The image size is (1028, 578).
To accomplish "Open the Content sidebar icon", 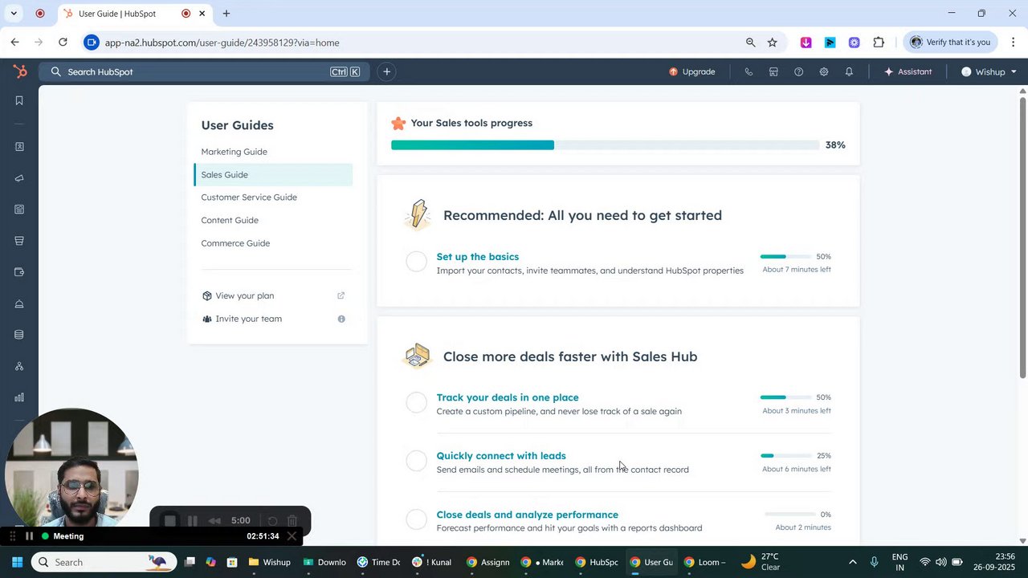I will 19,210.
